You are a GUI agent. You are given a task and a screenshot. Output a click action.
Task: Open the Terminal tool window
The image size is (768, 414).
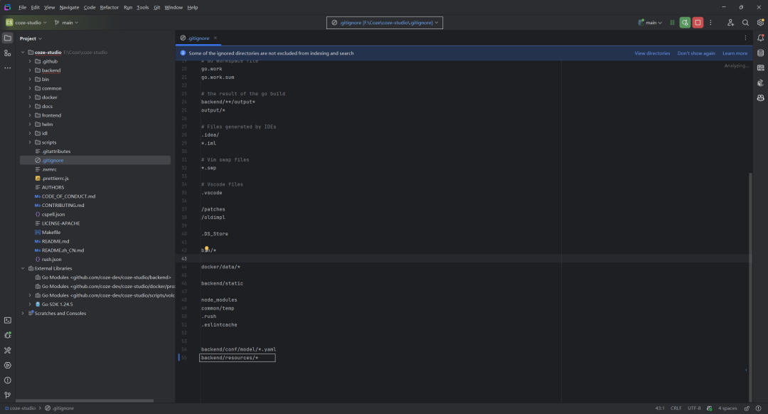click(7, 320)
